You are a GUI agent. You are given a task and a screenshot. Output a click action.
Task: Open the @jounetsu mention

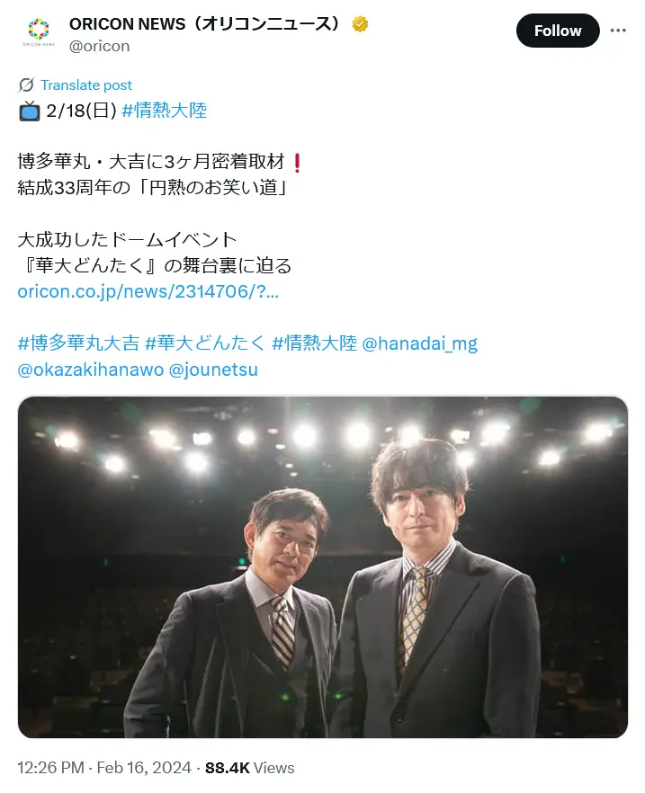213,370
